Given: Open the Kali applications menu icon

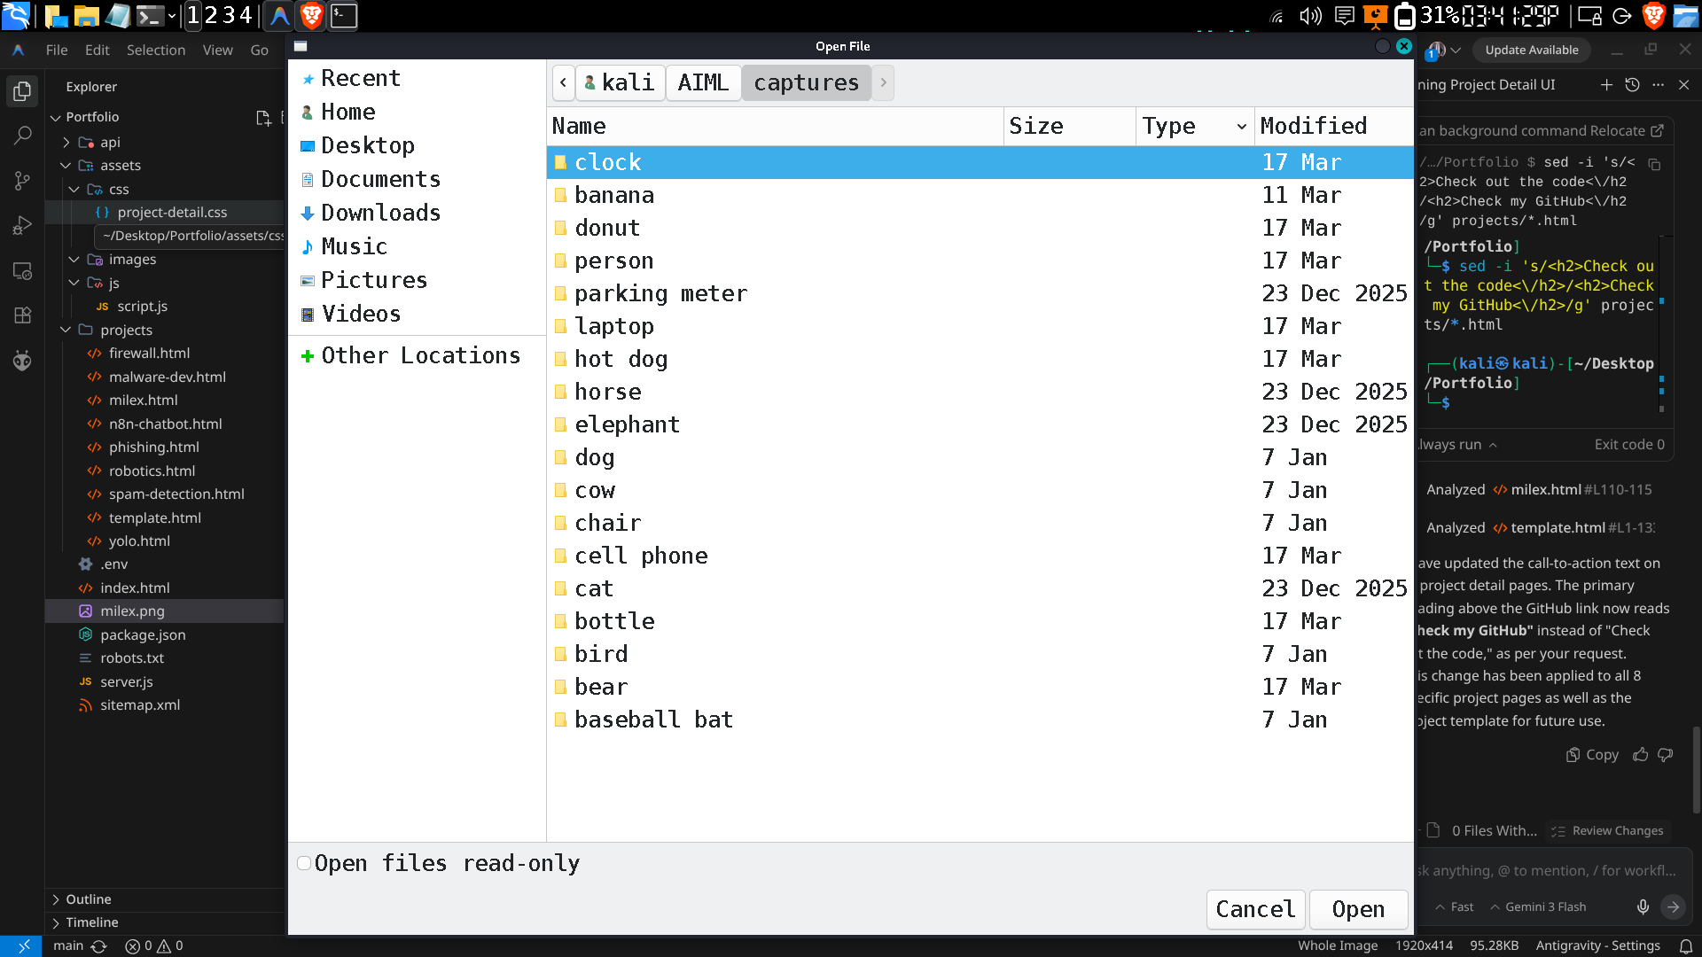Looking at the screenshot, I should coord(16,15).
